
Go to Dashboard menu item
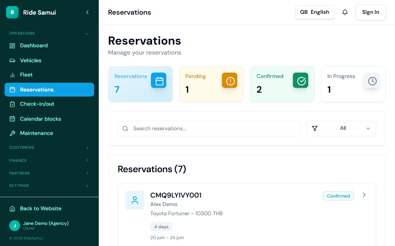(x=49, y=46)
